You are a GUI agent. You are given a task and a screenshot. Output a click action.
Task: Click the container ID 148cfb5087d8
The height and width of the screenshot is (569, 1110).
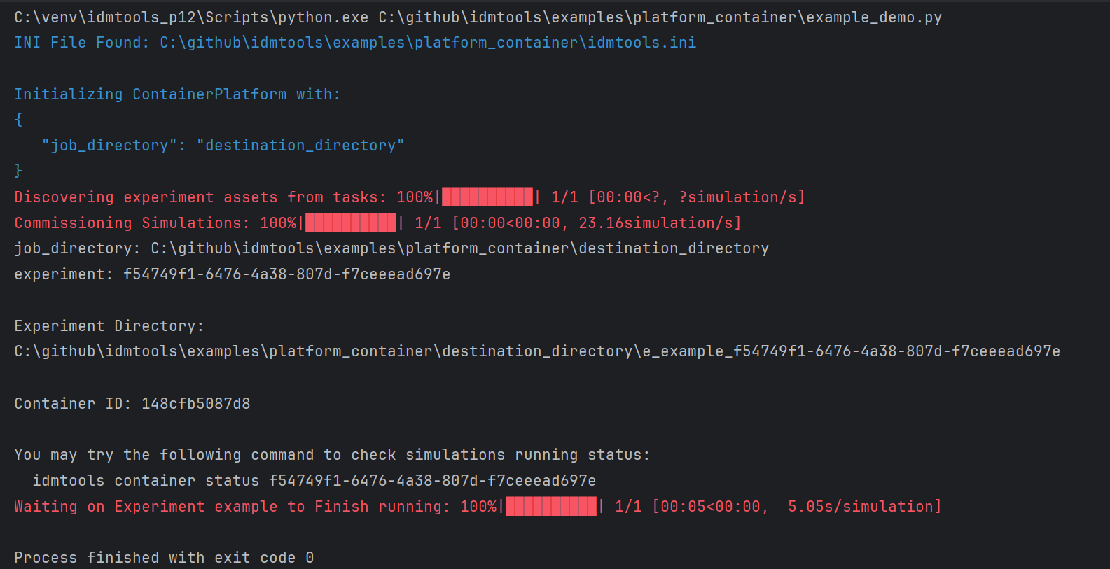(195, 404)
